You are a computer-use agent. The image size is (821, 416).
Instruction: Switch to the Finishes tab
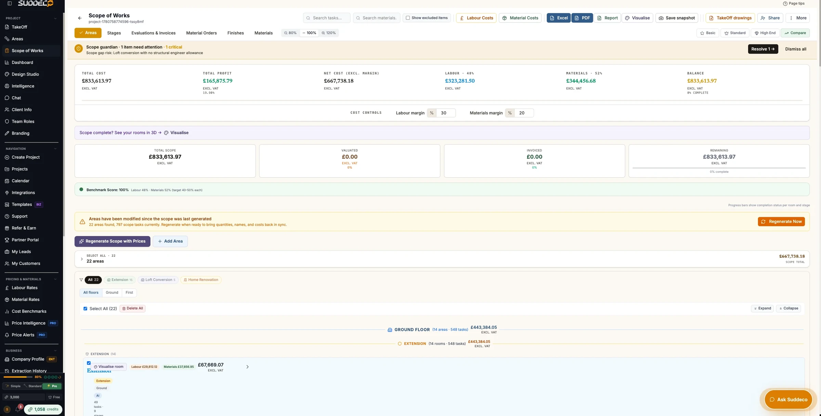[x=235, y=33]
